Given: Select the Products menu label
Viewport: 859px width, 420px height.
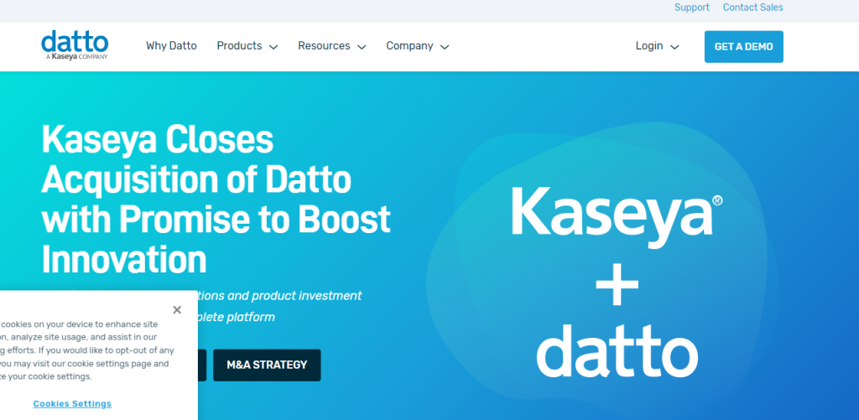Looking at the screenshot, I should (x=239, y=46).
